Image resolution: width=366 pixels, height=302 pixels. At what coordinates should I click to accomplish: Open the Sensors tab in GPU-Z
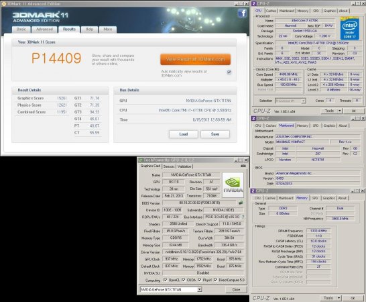[x=169, y=166]
